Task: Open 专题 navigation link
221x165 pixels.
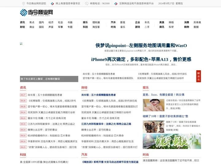Action: 70,27
